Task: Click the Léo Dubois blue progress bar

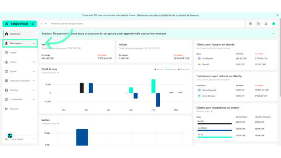Action: click(x=215, y=130)
